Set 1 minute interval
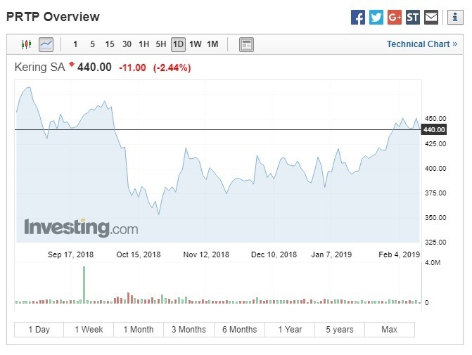Screen dimensions: 472x355 coord(75,44)
